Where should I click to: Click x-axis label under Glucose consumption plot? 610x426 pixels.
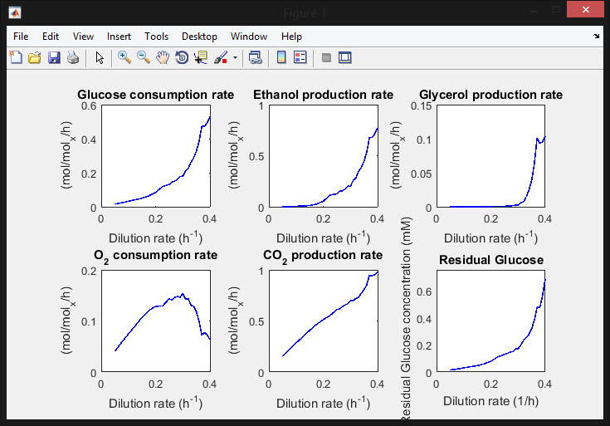click(x=156, y=237)
